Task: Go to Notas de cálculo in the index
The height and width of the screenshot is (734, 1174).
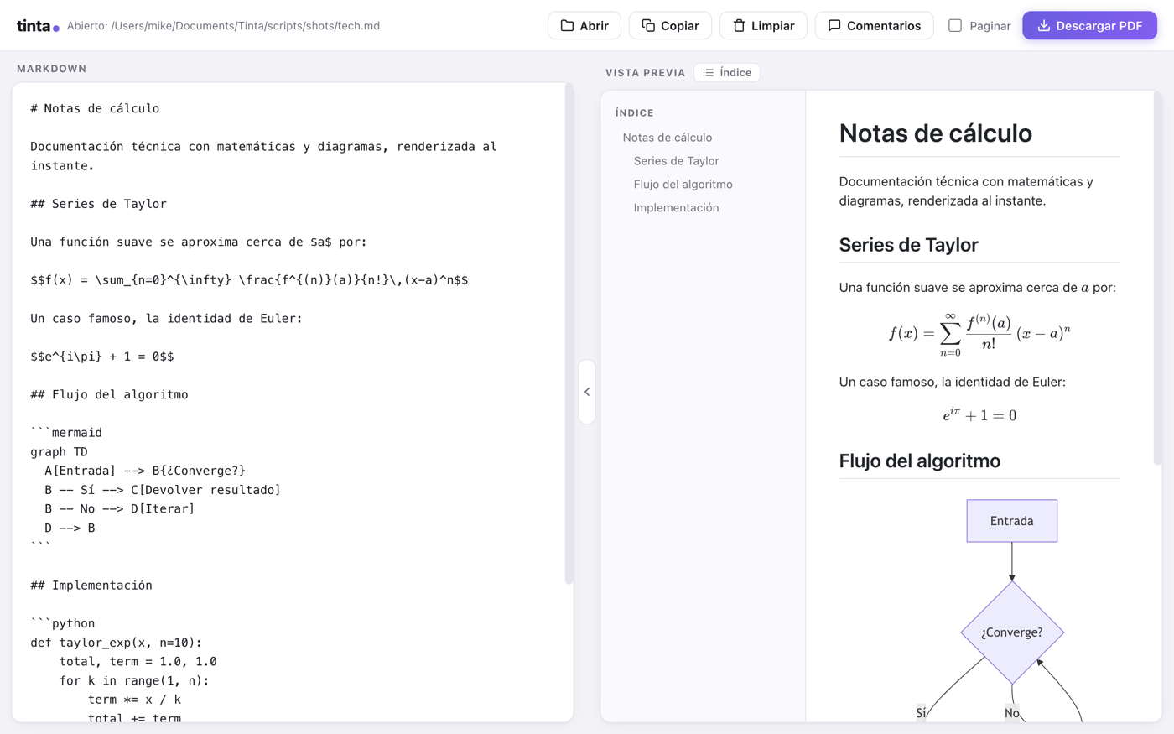Action: coord(668,138)
